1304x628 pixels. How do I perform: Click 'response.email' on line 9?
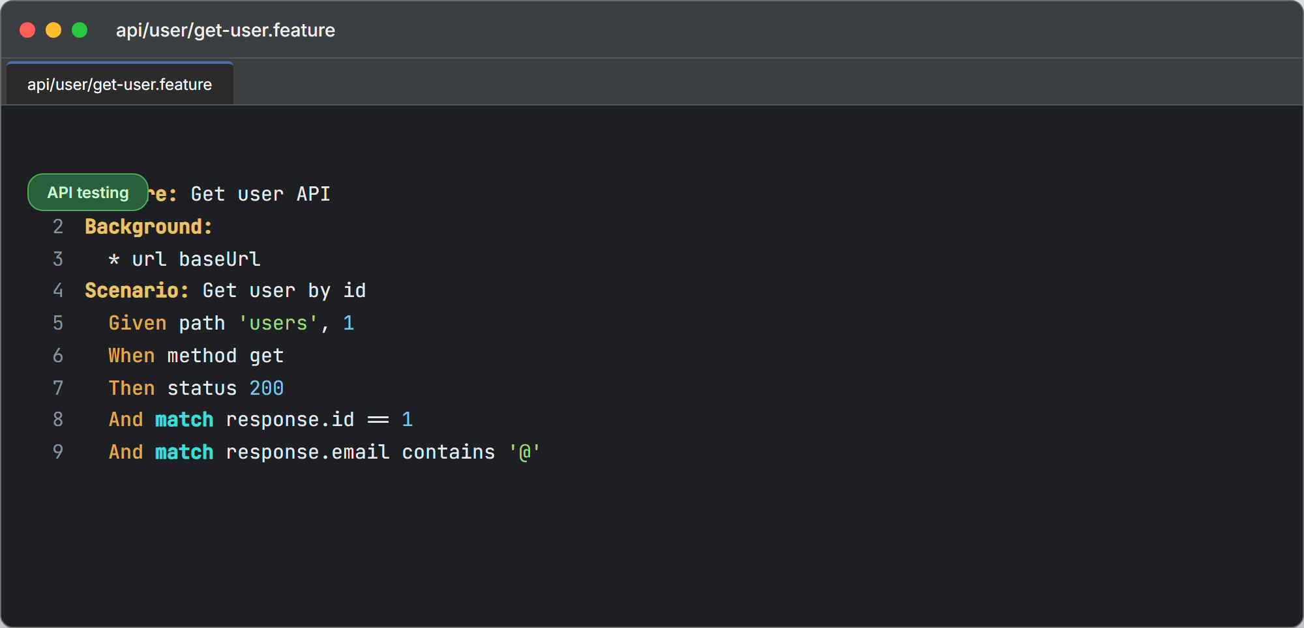308,452
